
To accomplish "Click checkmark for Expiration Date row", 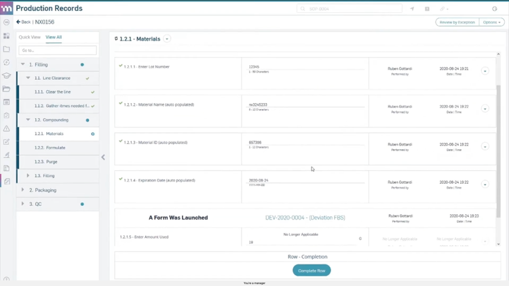I will pos(121,180).
